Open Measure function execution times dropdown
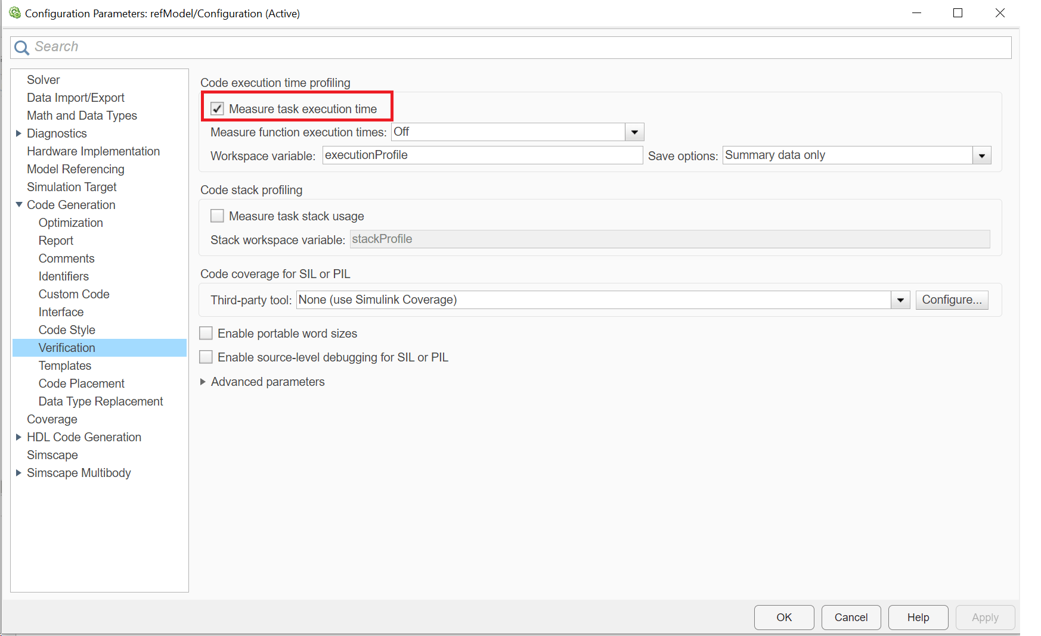 click(x=634, y=132)
